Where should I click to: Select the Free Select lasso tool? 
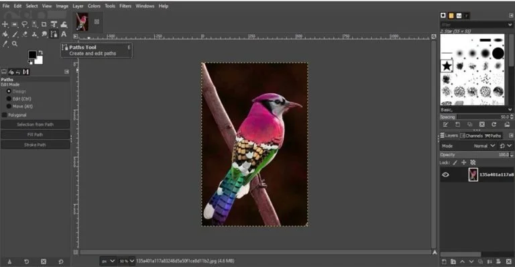click(x=25, y=24)
